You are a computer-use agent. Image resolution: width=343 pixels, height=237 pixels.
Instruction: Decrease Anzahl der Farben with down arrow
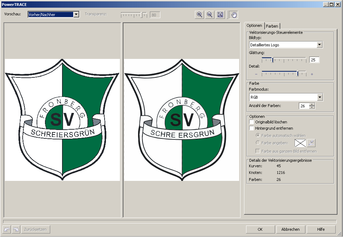pyautogui.click(x=312, y=107)
